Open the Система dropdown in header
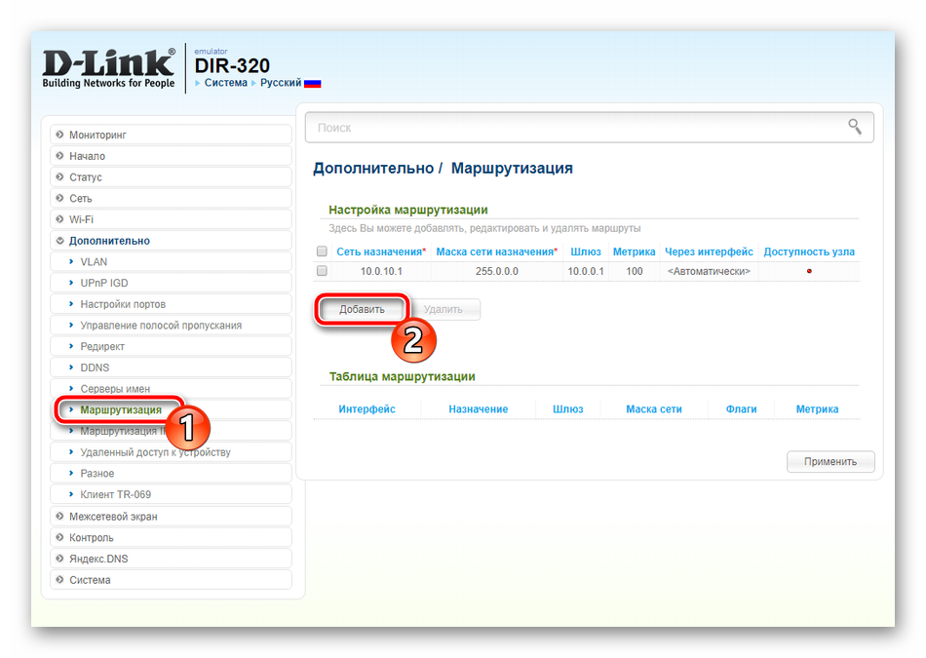The image size is (926, 658). click(x=225, y=83)
